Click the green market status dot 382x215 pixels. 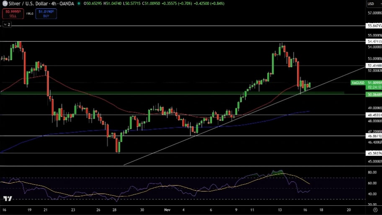80,3
